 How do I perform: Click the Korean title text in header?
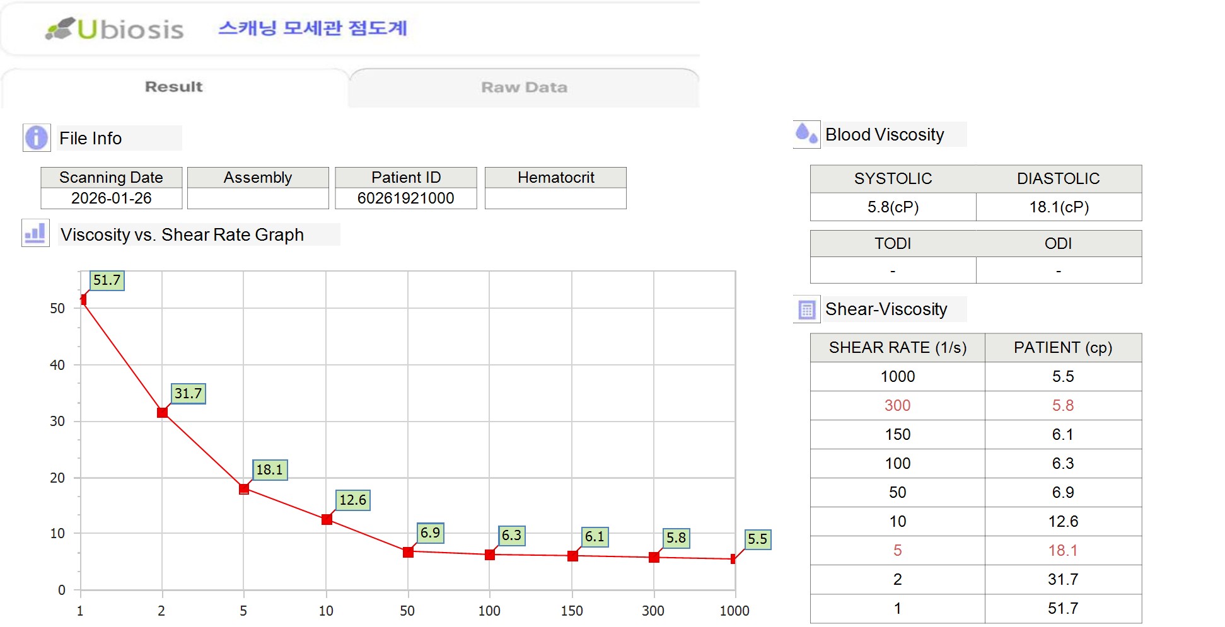(313, 28)
